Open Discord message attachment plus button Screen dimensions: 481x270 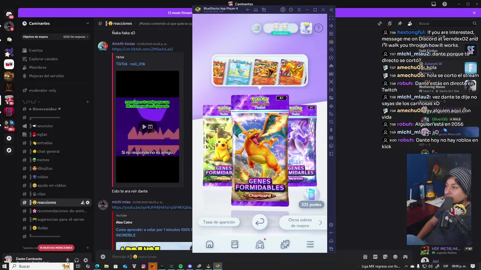(x=103, y=256)
